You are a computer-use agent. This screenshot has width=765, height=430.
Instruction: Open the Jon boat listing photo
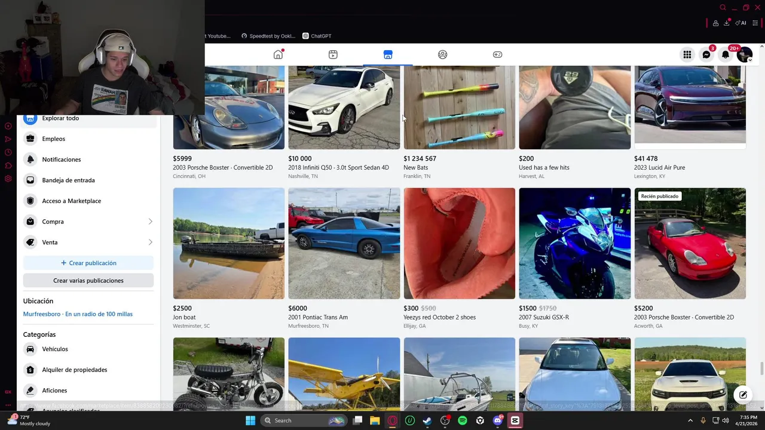(x=229, y=244)
